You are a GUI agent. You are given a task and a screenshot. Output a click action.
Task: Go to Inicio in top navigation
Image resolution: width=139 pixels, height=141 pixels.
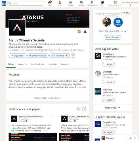click(x=49, y=3)
